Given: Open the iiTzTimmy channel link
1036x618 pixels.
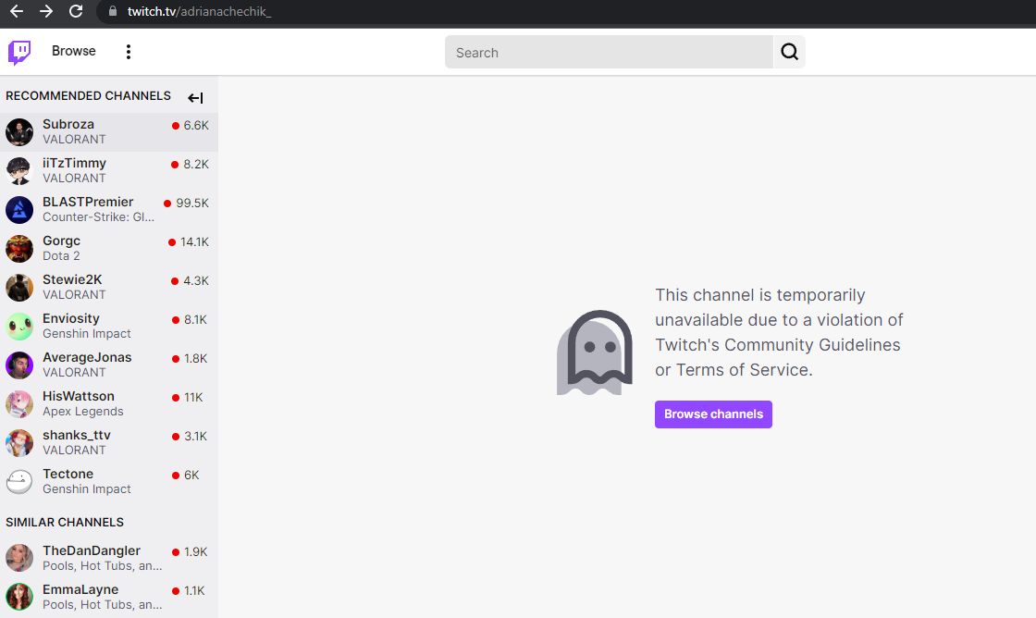Looking at the screenshot, I should pyautogui.click(x=74, y=163).
